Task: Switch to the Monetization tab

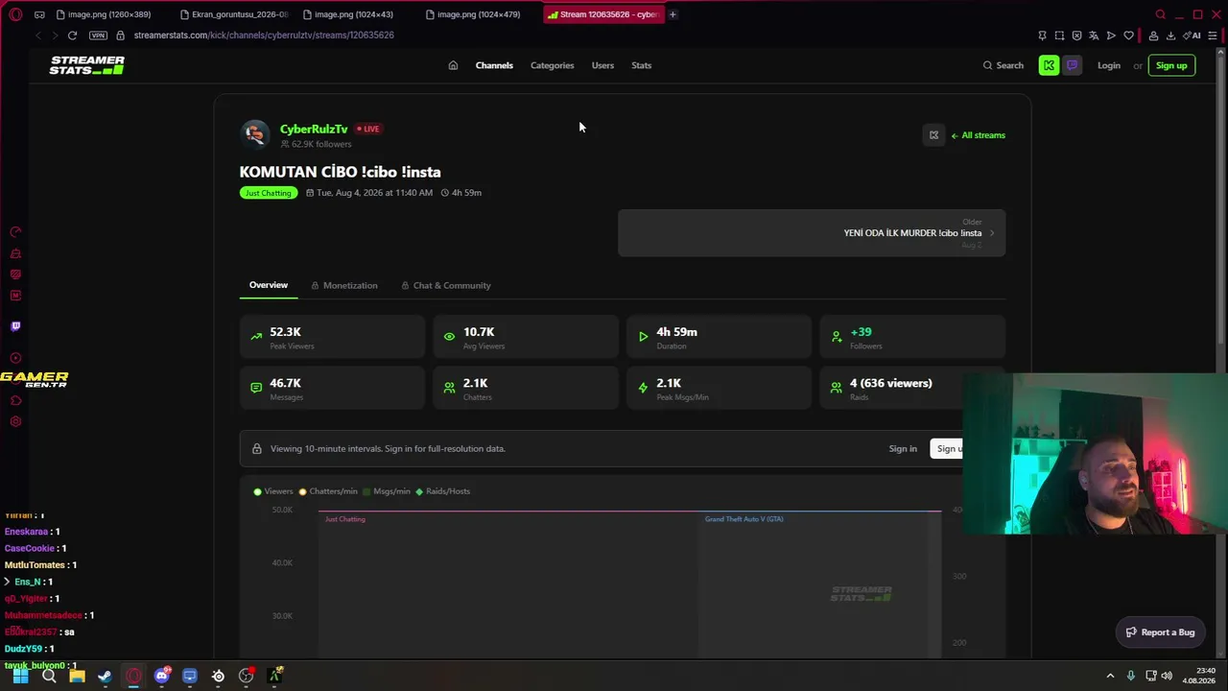Action: (343, 285)
